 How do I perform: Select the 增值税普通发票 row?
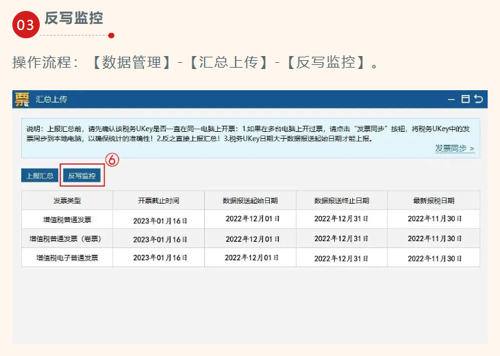click(67, 219)
